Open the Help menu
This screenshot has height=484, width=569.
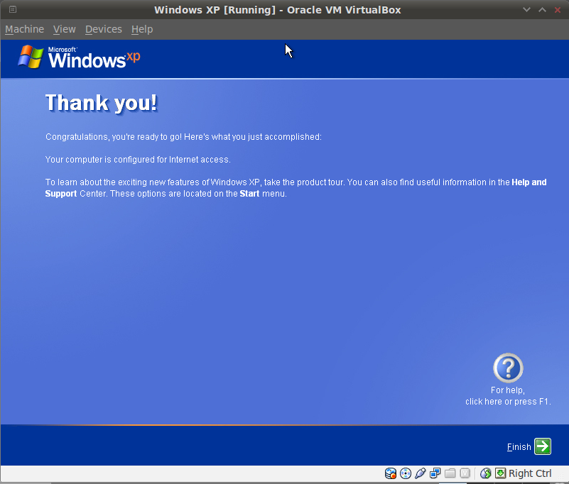(142, 29)
